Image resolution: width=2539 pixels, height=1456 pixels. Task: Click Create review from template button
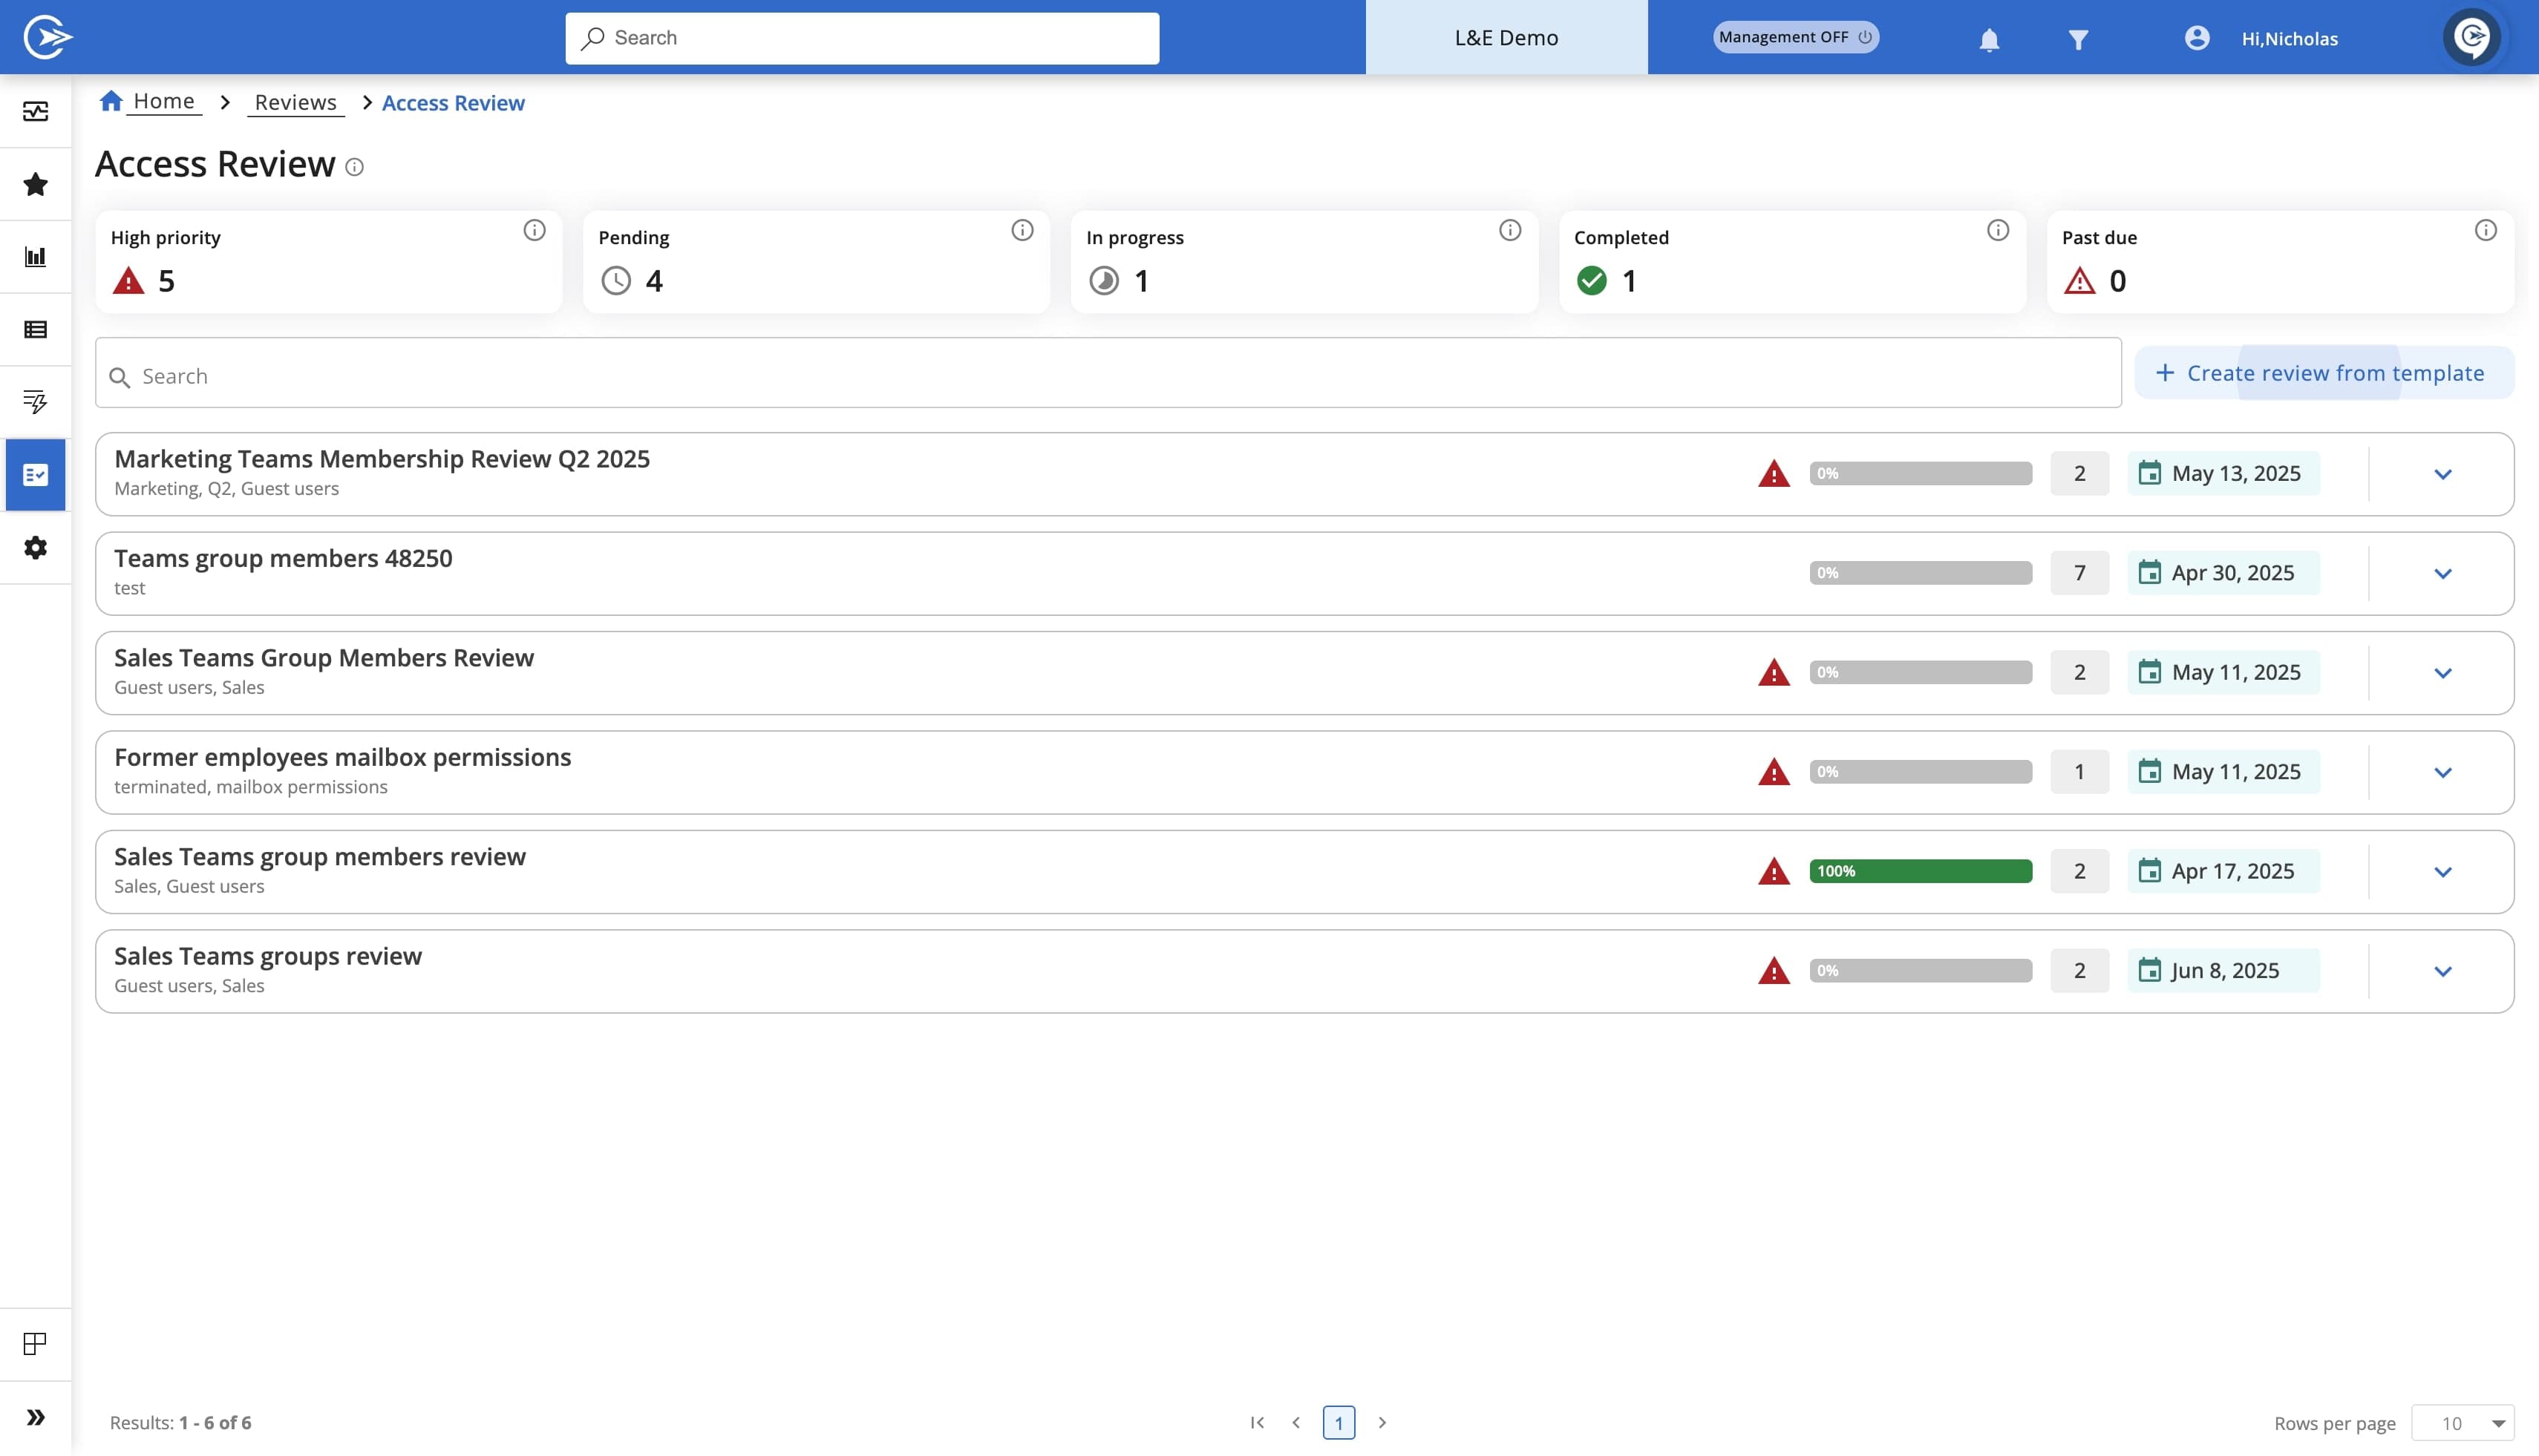(2324, 373)
